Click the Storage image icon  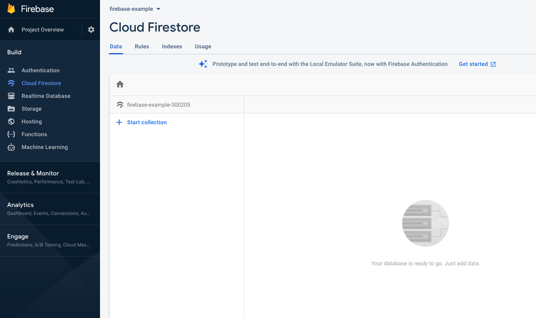[11, 109]
